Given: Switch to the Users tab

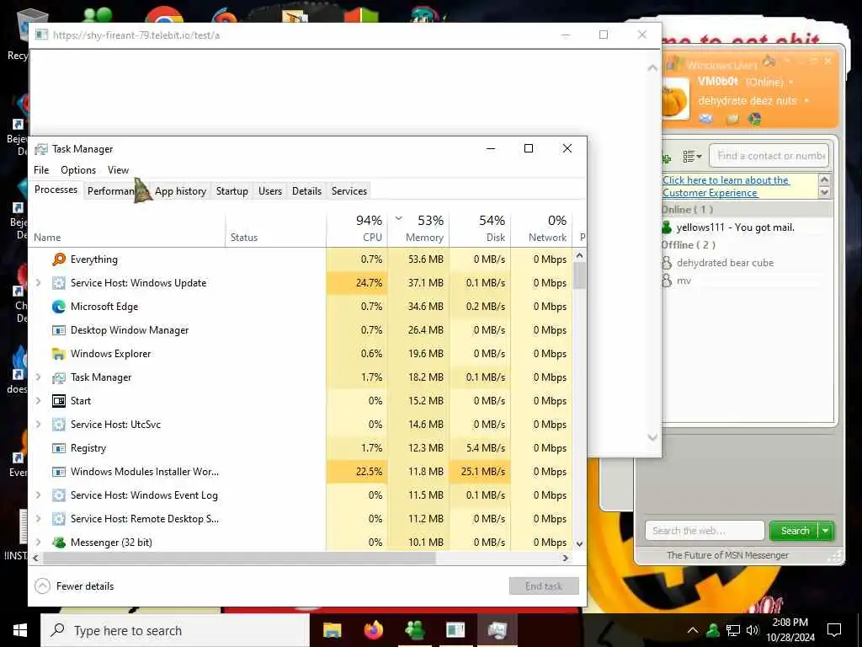Looking at the screenshot, I should coord(270,191).
